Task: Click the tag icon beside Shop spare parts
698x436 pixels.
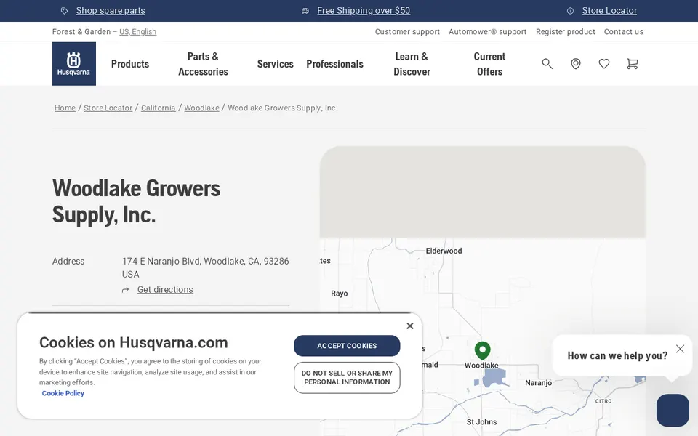Action: pyautogui.click(x=65, y=11)
